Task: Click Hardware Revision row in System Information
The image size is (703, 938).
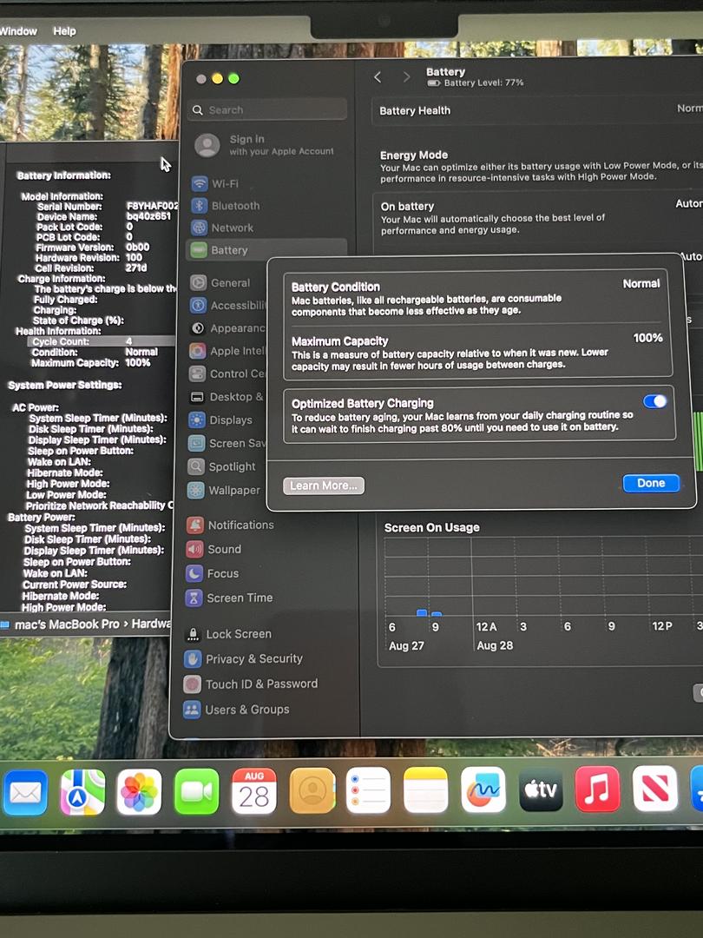Action: coord(89,258)
